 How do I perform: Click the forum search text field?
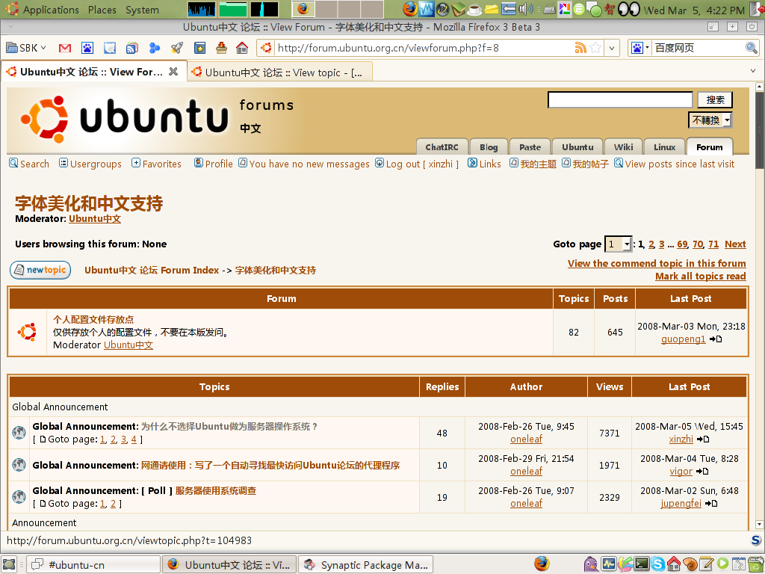pos(619,100)
